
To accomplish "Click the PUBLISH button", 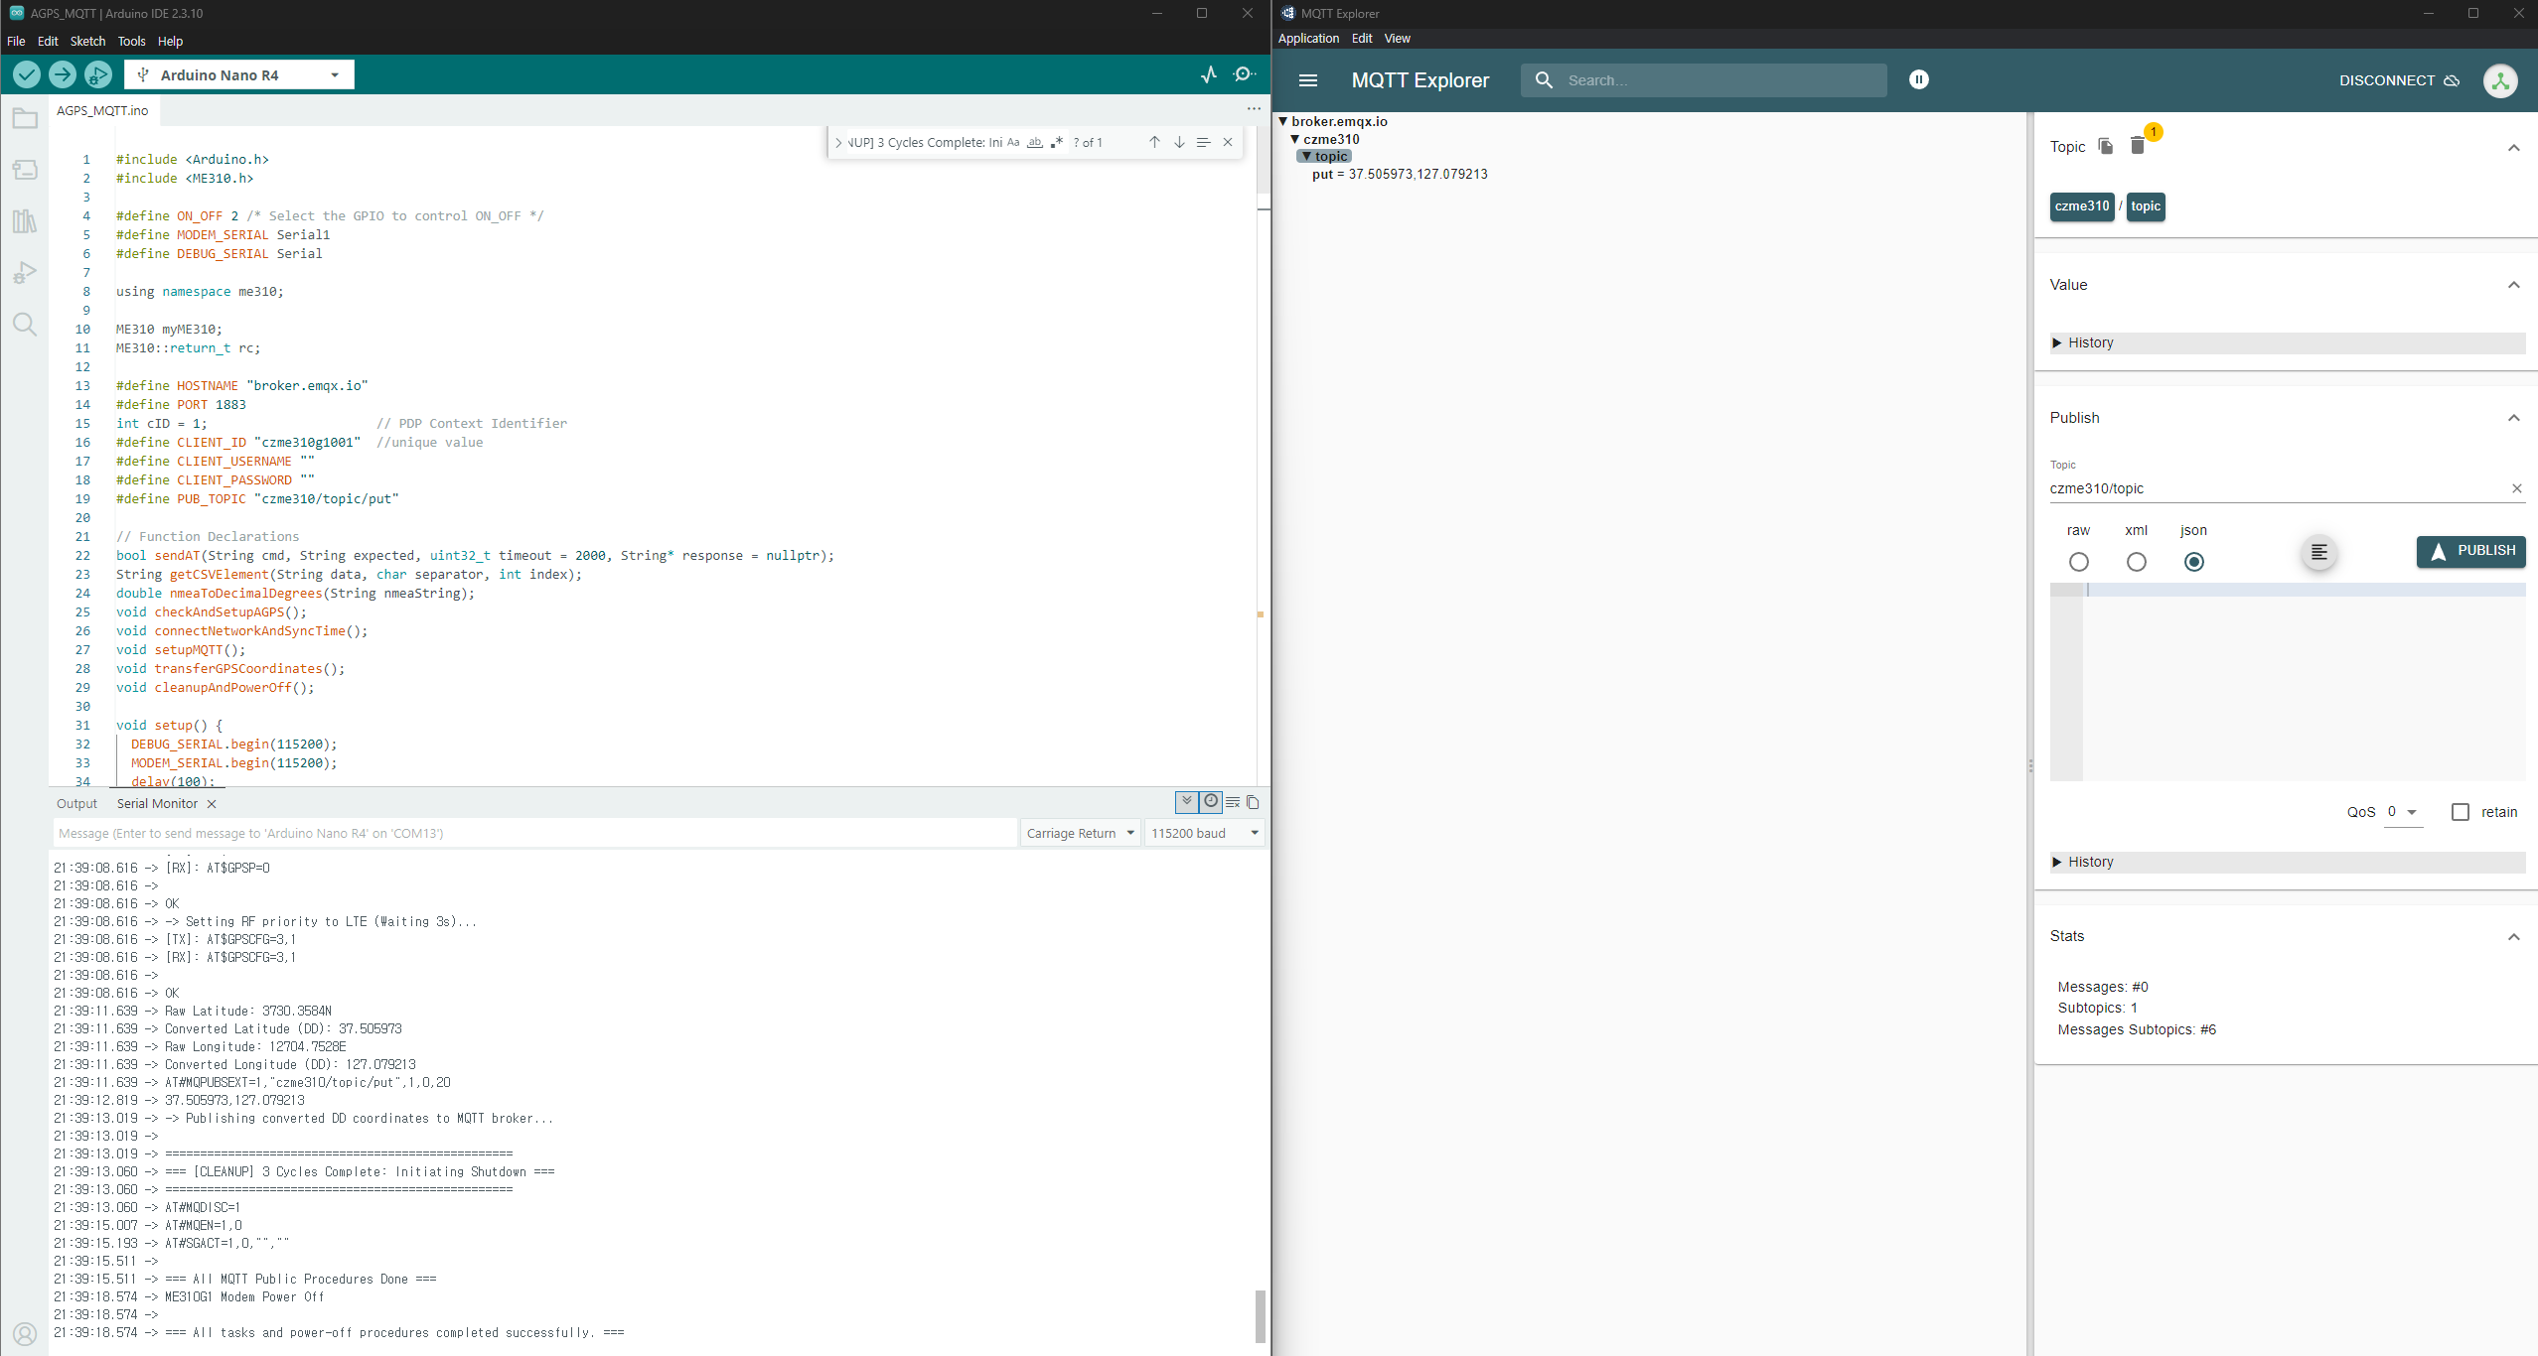I will coord(2470,551).
